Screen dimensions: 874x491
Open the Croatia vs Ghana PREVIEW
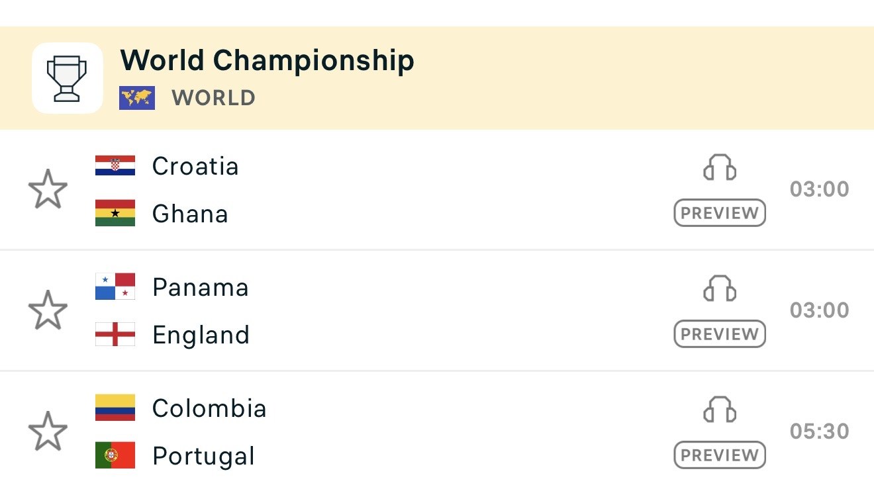(x=720, y=213)
